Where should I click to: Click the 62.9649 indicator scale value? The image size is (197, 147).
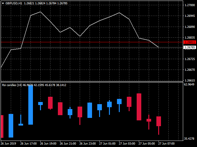coord(189,84)
